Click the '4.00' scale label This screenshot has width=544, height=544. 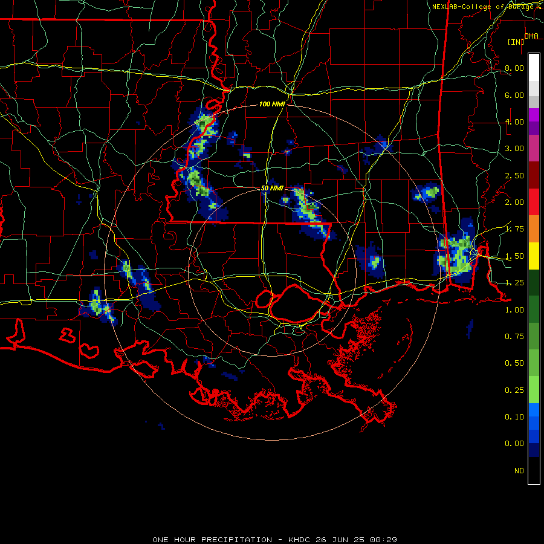(x=514, y=121)
